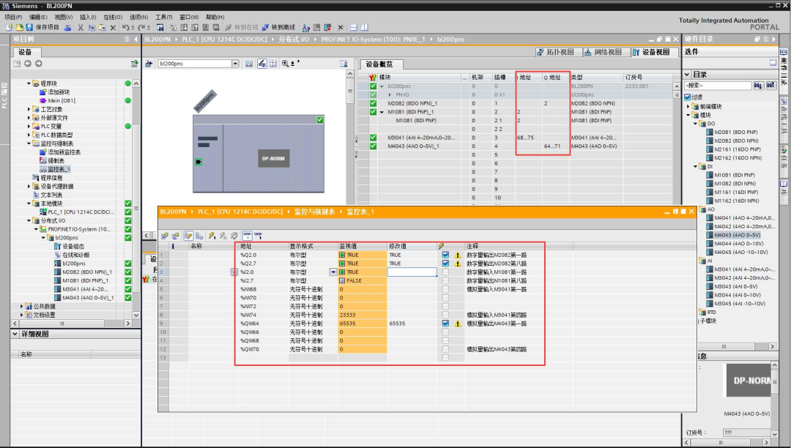Screen dimensions: 791x448
Task: Select M2162 (16DO NPN) in hardware catalog
Action: click(x=736, y=157)
